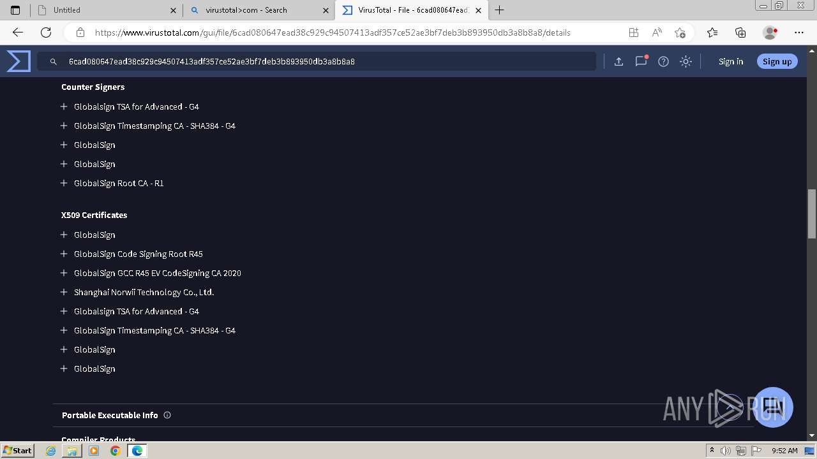Open Internet Explorer from taskbar

click(51, 451)
